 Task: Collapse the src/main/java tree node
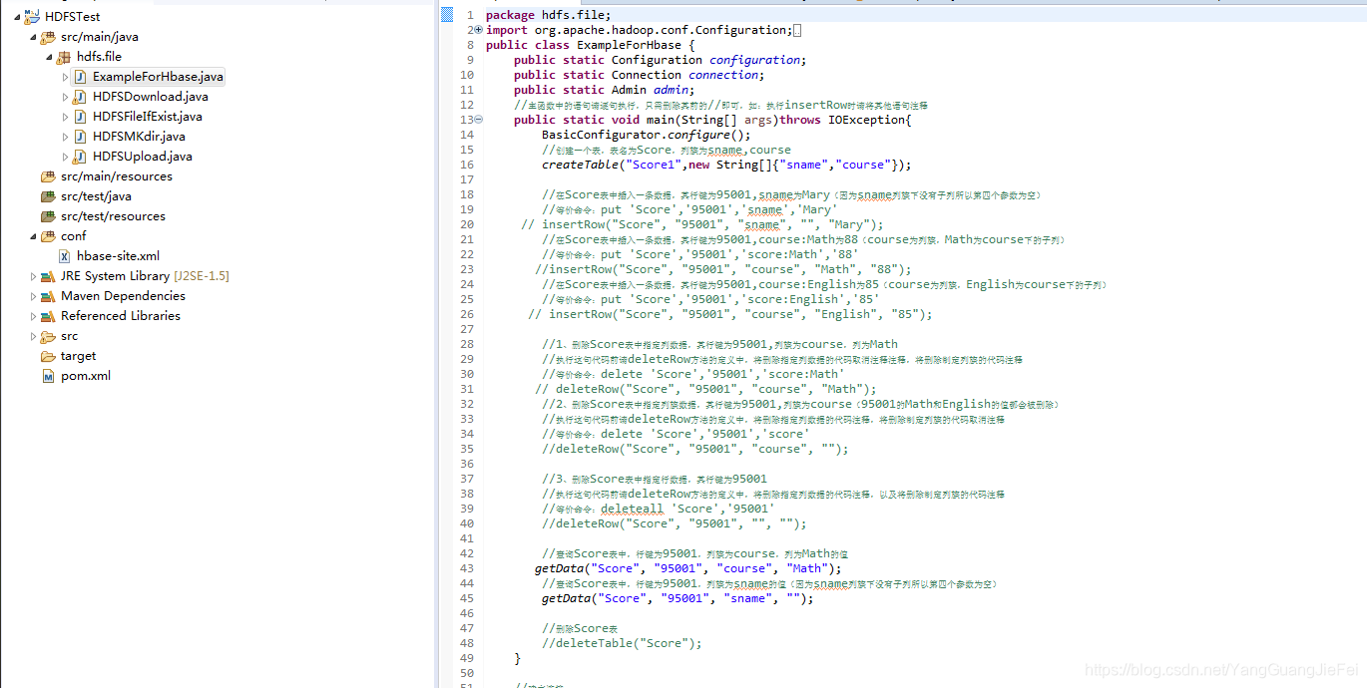point(33,37)
